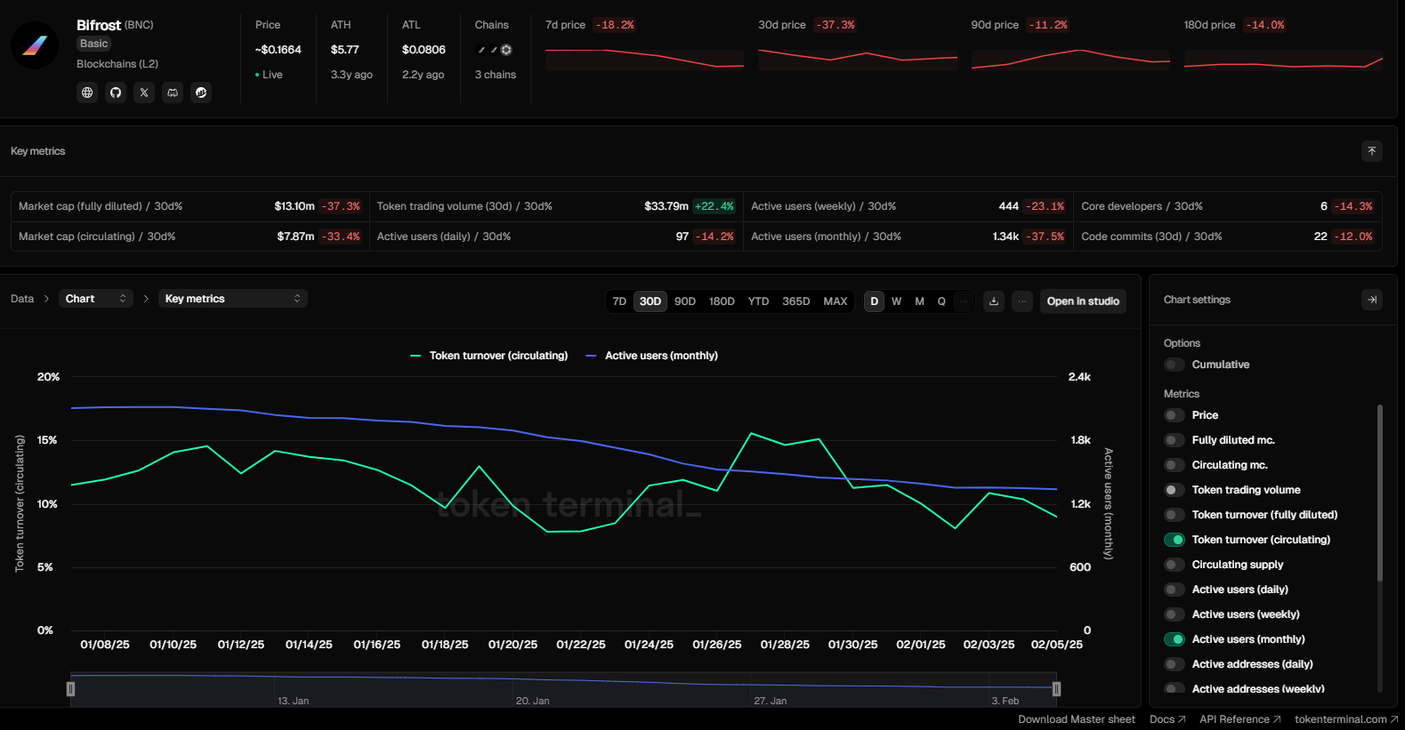
Task: Disable Token turnover (circulating) metric
Action: [1175, 540]
